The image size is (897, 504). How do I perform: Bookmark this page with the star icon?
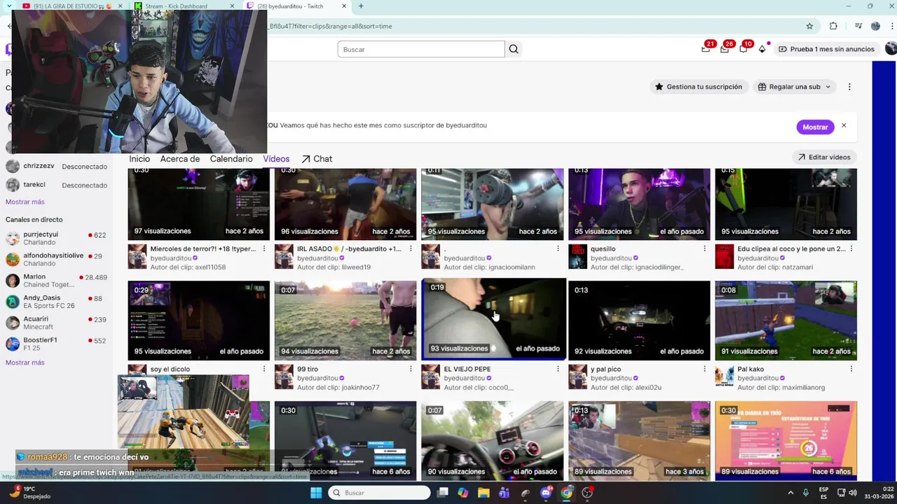[x=809, y=26]
